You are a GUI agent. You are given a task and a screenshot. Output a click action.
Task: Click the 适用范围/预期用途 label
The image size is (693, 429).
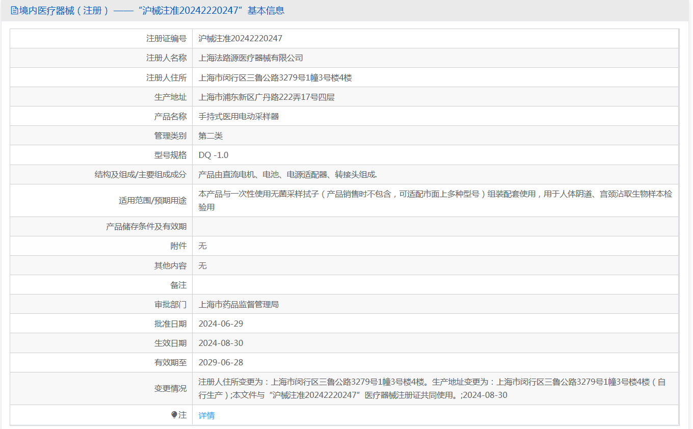(152, 200)
